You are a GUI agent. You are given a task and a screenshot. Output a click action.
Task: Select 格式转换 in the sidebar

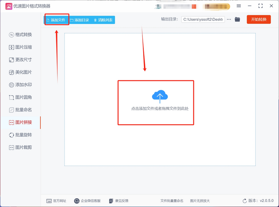point(20,34)
